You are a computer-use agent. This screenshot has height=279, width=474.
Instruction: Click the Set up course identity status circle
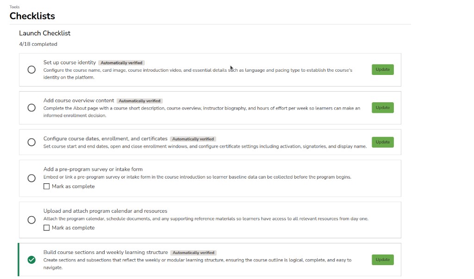point(31,70)
